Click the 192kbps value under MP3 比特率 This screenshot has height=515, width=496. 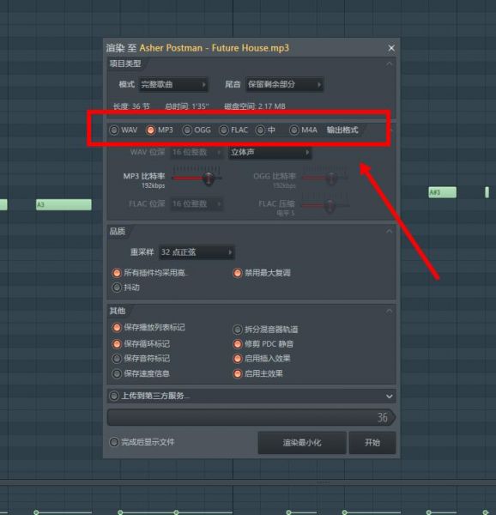tap(154, 186)
